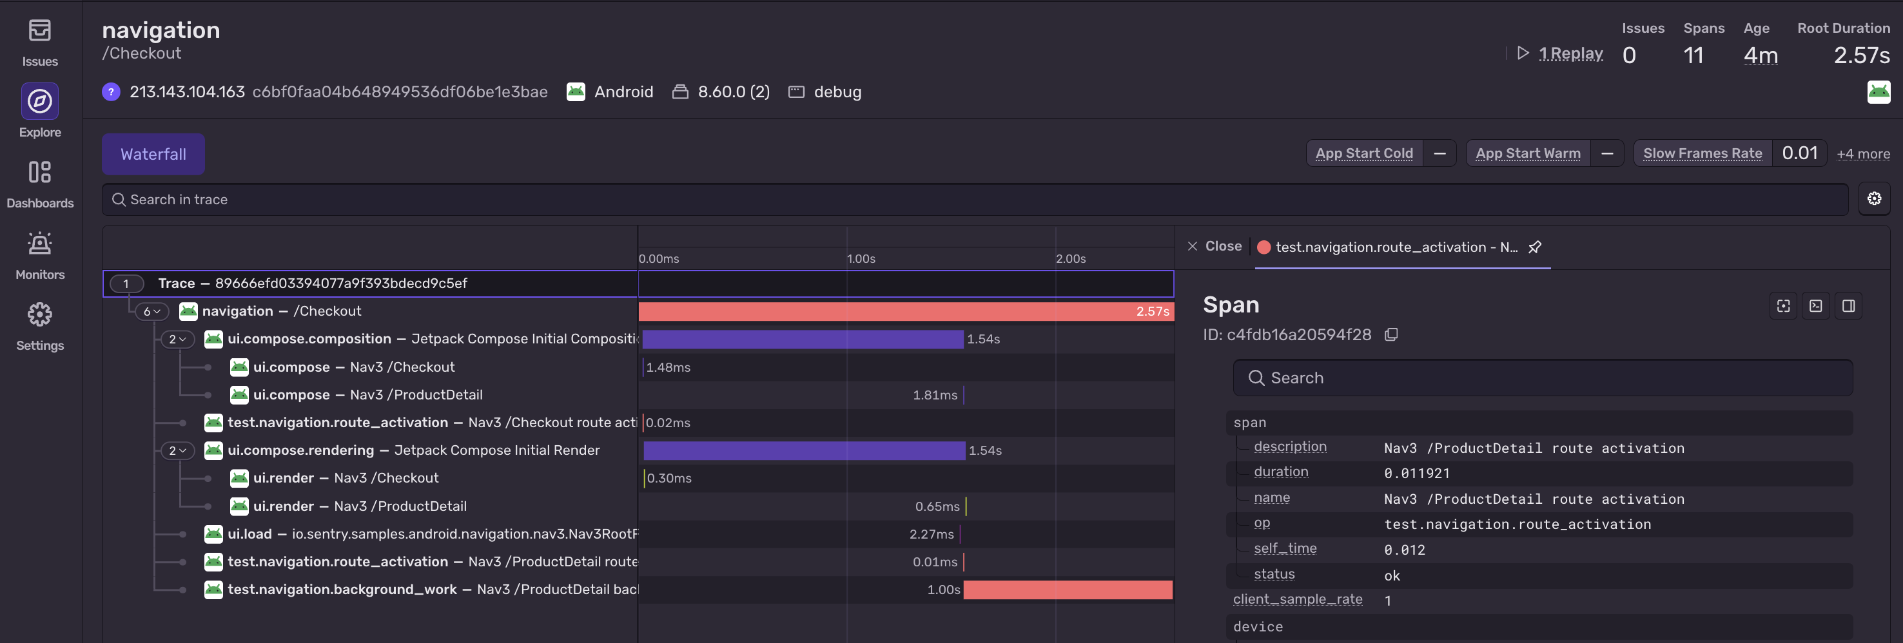Click the environment icon beside debug

pyautogui.click(x=796, y=91)
